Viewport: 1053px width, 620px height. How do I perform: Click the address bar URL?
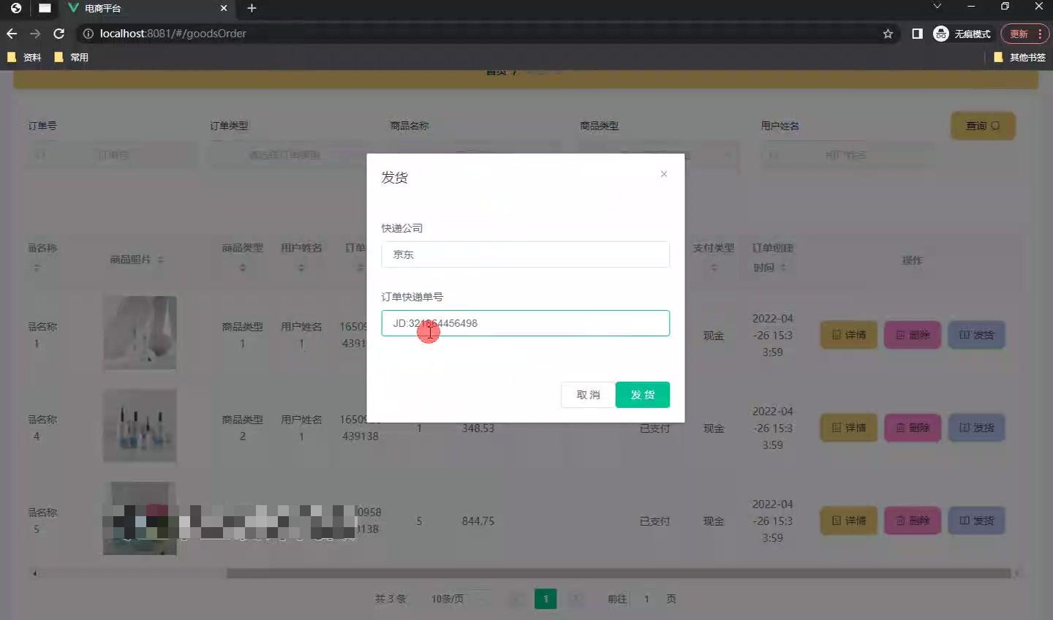[173, 34]
